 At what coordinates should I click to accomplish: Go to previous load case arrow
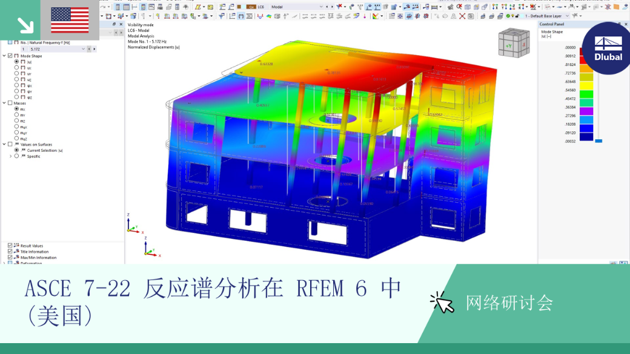coord(327,7)
